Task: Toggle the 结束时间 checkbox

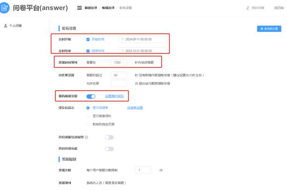Action: pyautogui.click(x=88, y=51)
